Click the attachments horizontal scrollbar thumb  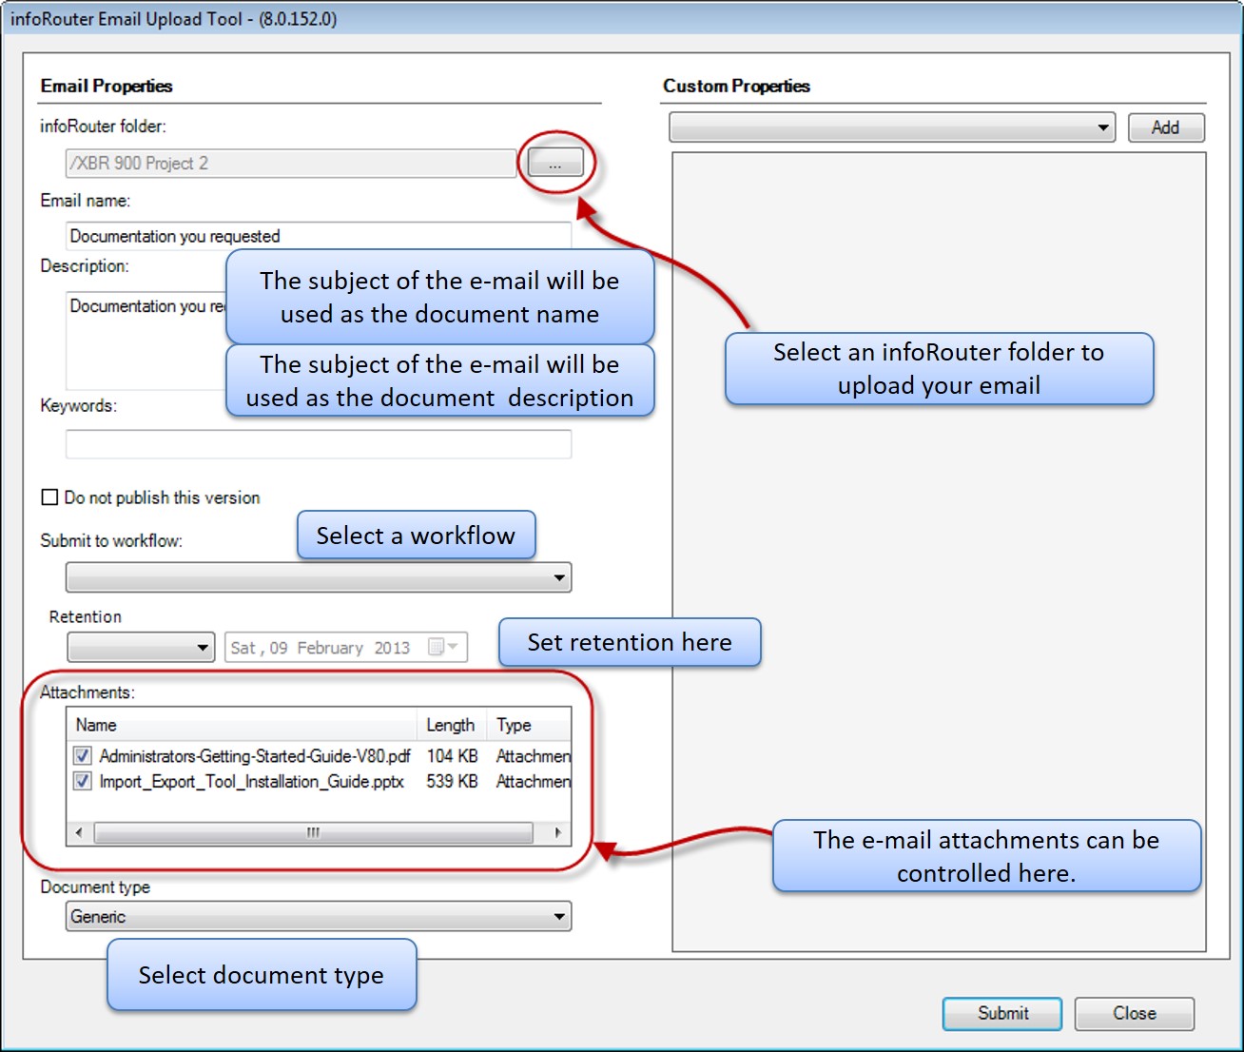[x=314, y=832]
